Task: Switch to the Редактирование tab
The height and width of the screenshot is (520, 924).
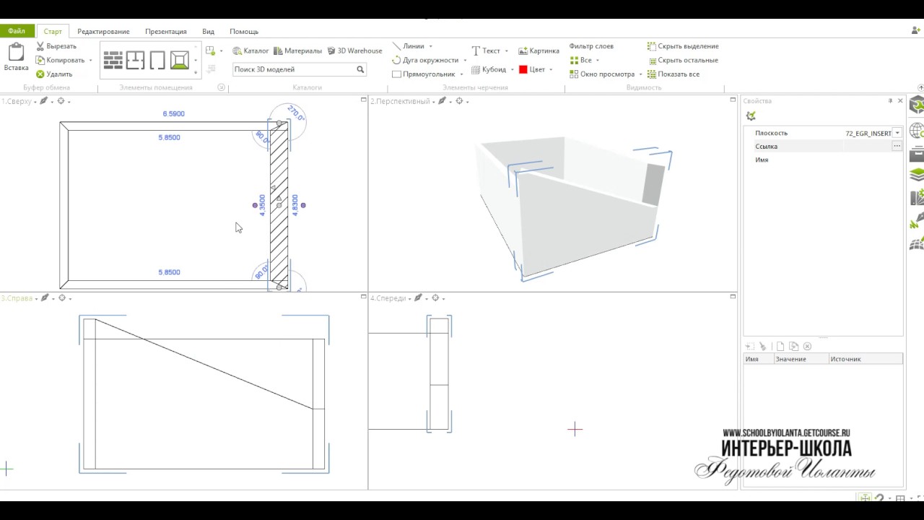Action: click(103, 31)
